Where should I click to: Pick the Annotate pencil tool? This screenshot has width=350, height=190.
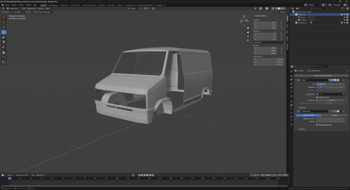tap(4, 47)
